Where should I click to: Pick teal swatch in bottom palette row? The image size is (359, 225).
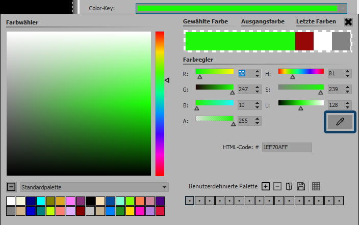pyautogui.click(x=41, y=211)
